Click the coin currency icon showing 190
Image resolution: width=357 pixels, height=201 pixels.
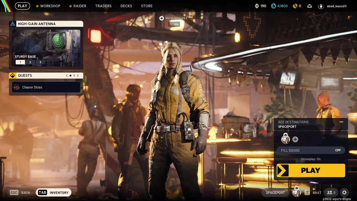click(257, 6)
